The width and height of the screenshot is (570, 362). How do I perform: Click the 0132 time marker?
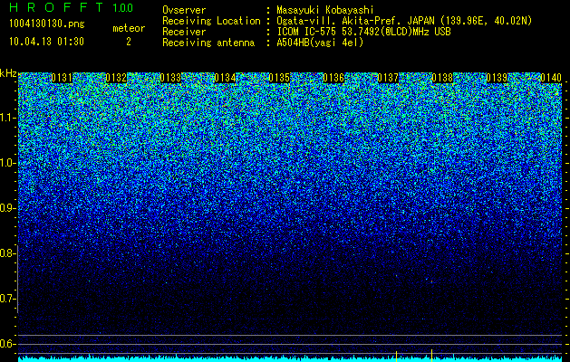tap(116, 78)
